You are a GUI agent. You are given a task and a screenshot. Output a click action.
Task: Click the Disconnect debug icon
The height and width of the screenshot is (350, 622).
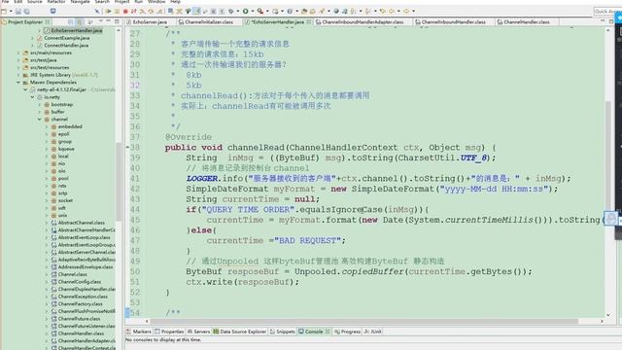pos(134,12)
